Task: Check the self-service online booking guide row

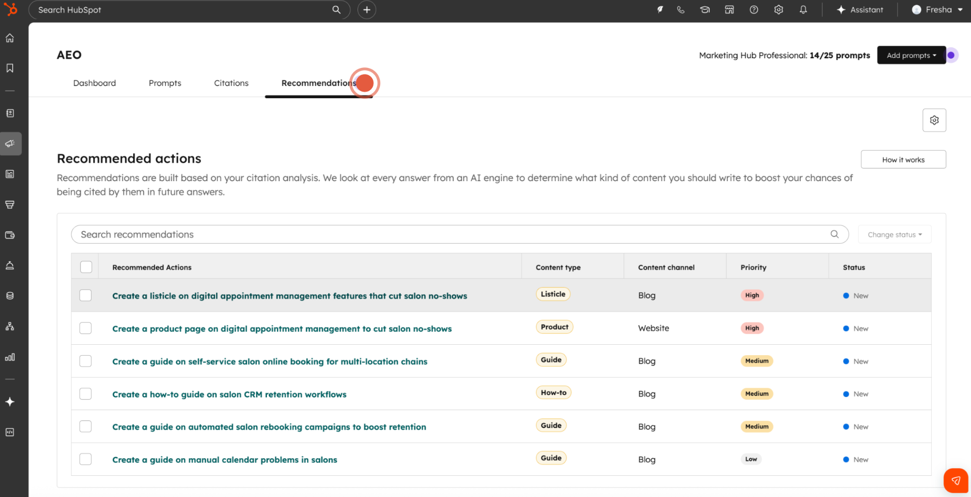Action: coord(85,361)
